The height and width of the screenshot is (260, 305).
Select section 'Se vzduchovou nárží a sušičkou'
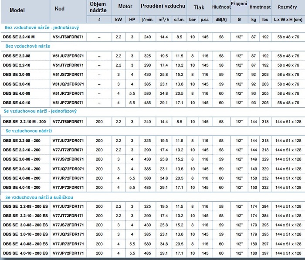point(39,197)
